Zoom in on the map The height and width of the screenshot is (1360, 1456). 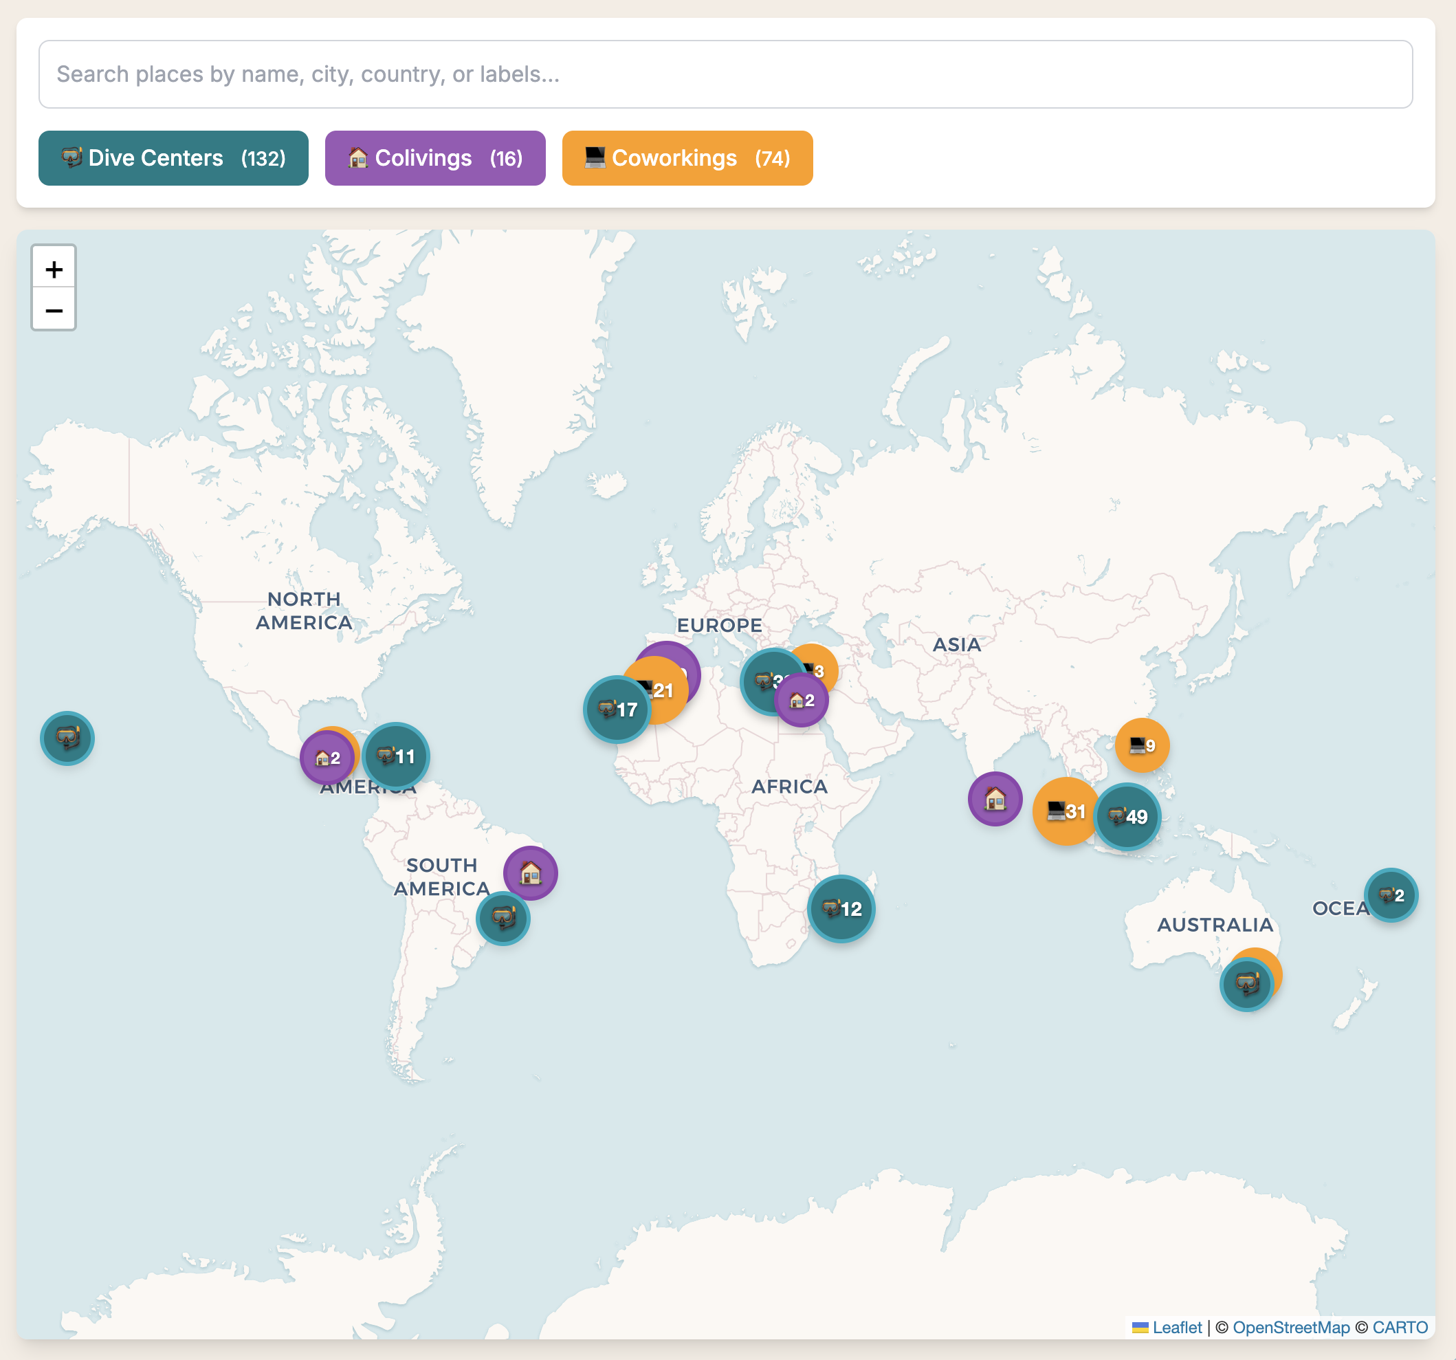point(54,269)
